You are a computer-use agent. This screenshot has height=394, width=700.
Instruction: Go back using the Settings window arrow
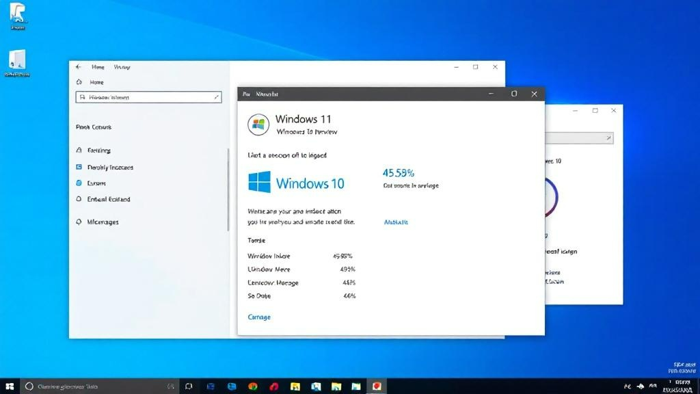tap(79, 66)
